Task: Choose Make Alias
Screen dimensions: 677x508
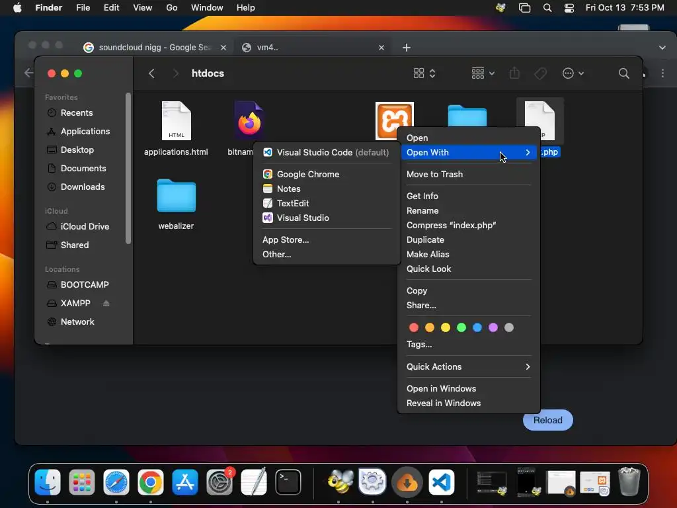Action: [x=469, y=255]
